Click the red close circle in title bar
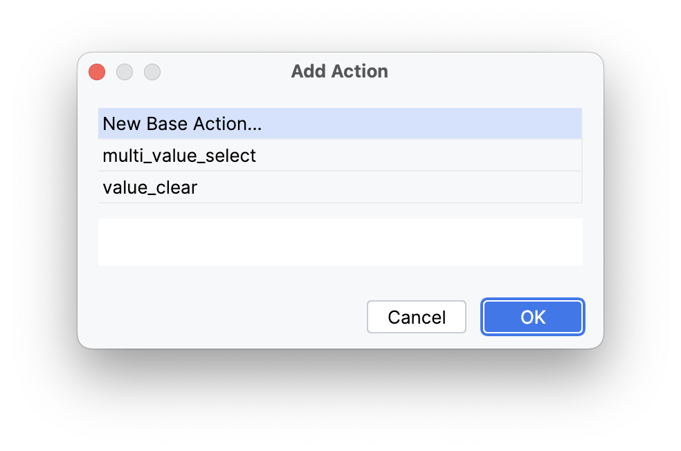 [x=97, y=72]
